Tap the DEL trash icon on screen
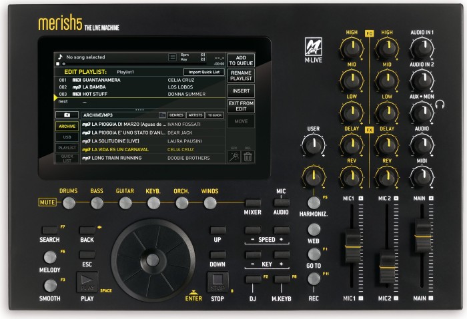The width and height of the screenshot is (467, 319). (x=248, y=157)
